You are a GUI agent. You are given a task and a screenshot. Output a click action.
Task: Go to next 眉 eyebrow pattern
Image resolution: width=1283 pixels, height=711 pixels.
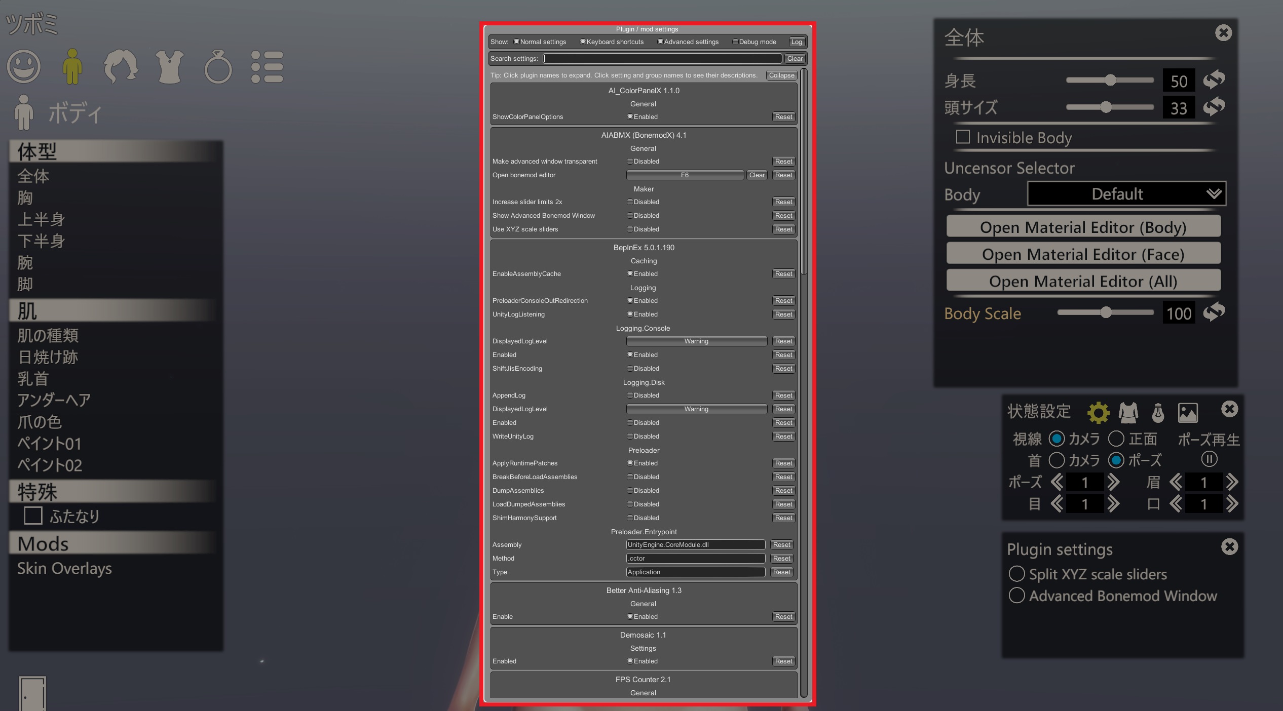click(1232, 482)
